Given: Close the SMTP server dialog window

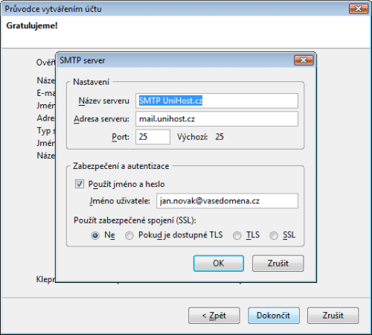Looking at the screenshot, I should [x=304, y=60].
